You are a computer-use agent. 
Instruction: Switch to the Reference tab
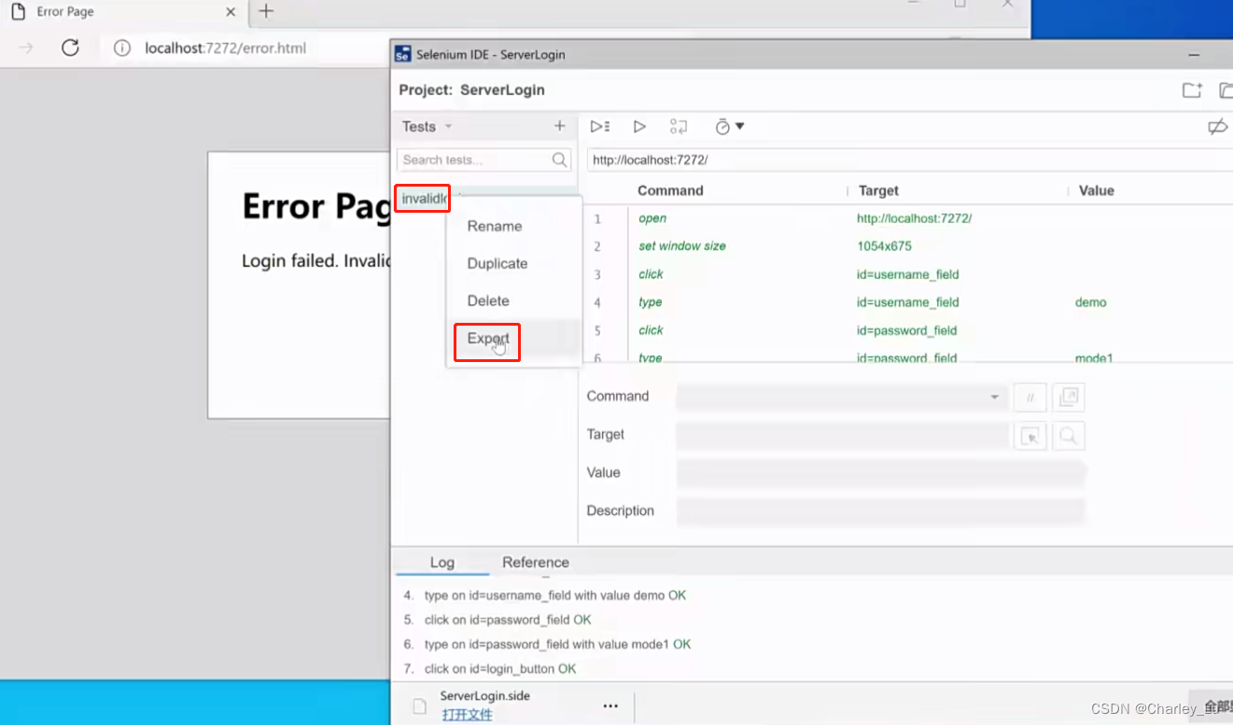click(x=536, y=563)
